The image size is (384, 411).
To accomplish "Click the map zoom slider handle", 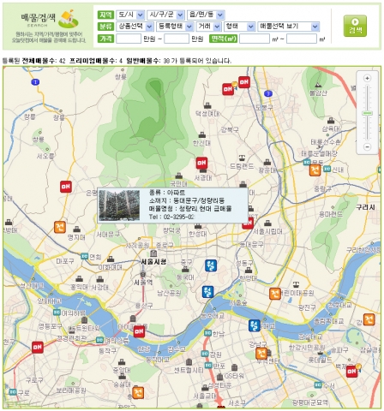I will (x=367, y=113).
